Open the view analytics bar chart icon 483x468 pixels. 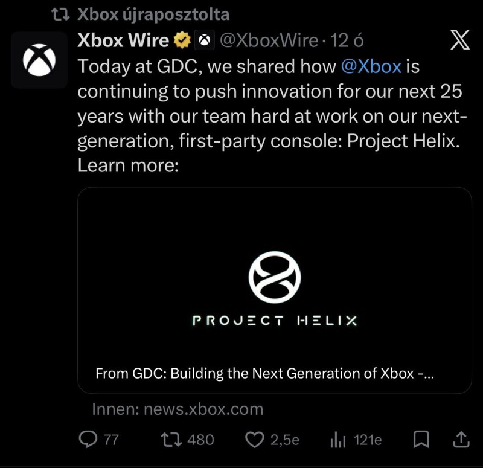(336, 440)
